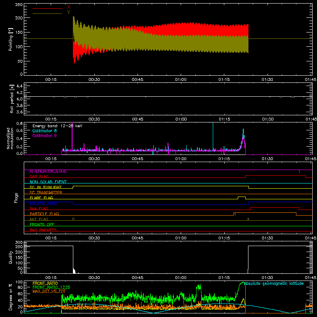
Task: Select the X legend label
Action: click(69, 7)
